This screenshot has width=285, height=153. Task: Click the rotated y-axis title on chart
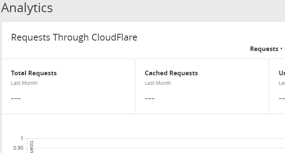31,147
